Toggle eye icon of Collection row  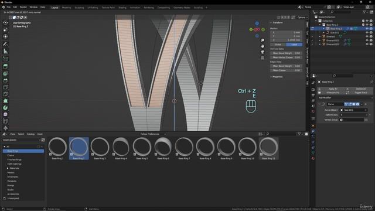click(x=367, y=21)
